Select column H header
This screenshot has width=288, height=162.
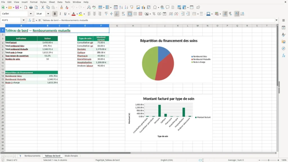tap(133, 26)
